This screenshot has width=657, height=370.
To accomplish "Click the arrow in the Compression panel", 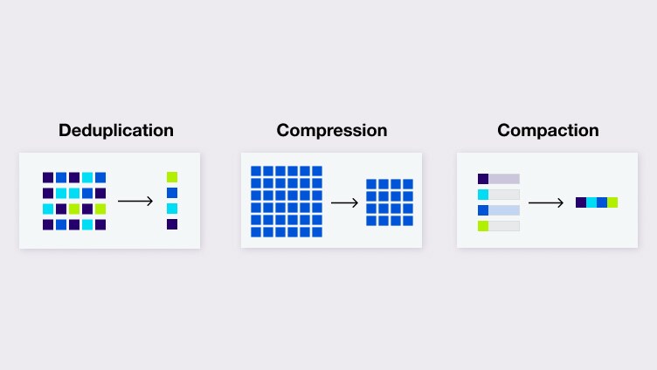I will click(x=344, y=202).
